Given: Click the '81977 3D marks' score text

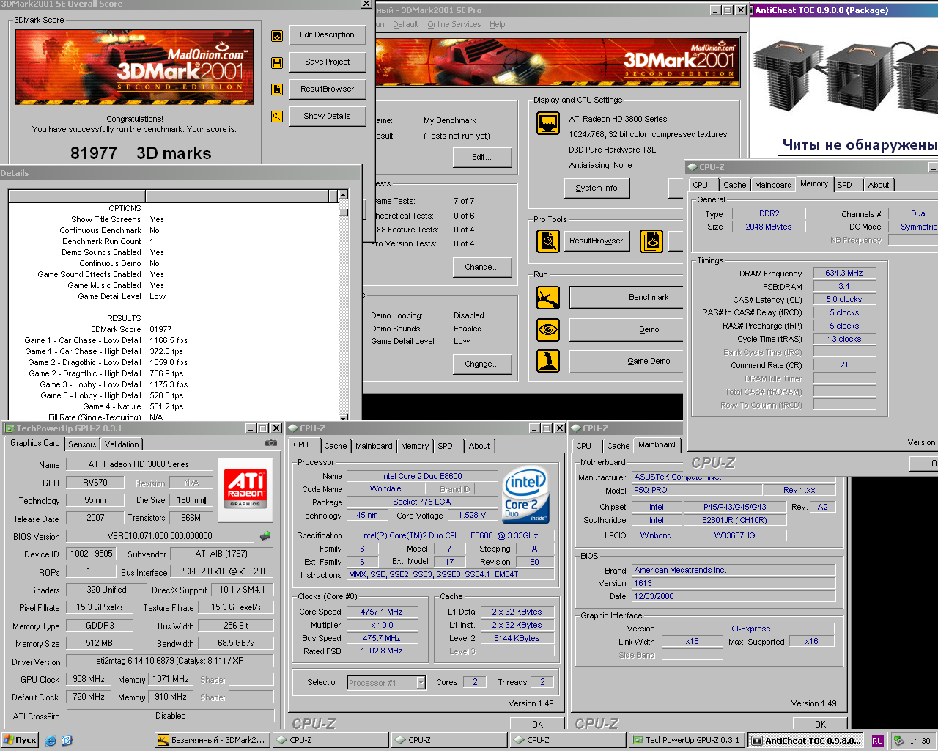Looking at the screenshot, I should pyautogui.click(x=141, y=153).
